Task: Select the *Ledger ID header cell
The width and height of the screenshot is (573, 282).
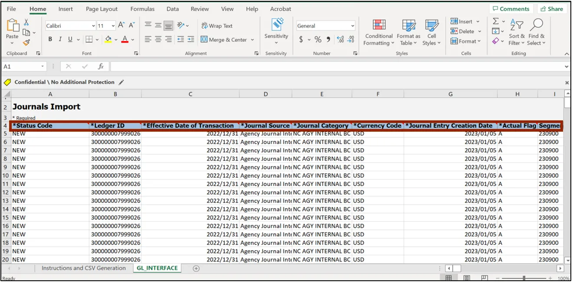Action: click(x=115, y=126)
